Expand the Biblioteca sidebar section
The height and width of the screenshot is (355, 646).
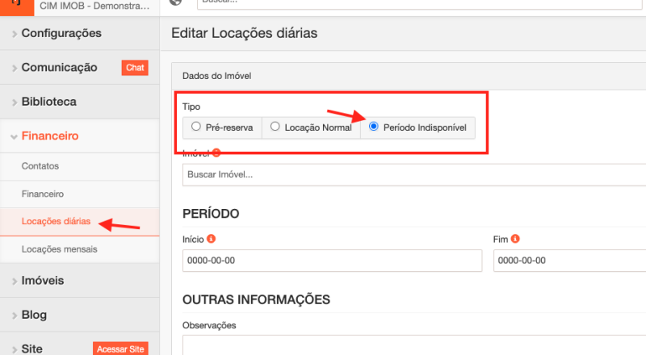click(x=48, y=102)
